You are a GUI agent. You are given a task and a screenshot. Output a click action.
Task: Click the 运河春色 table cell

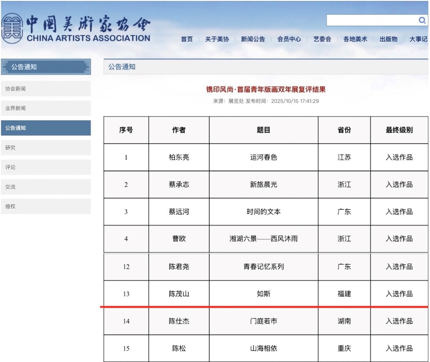pos(263,157)
